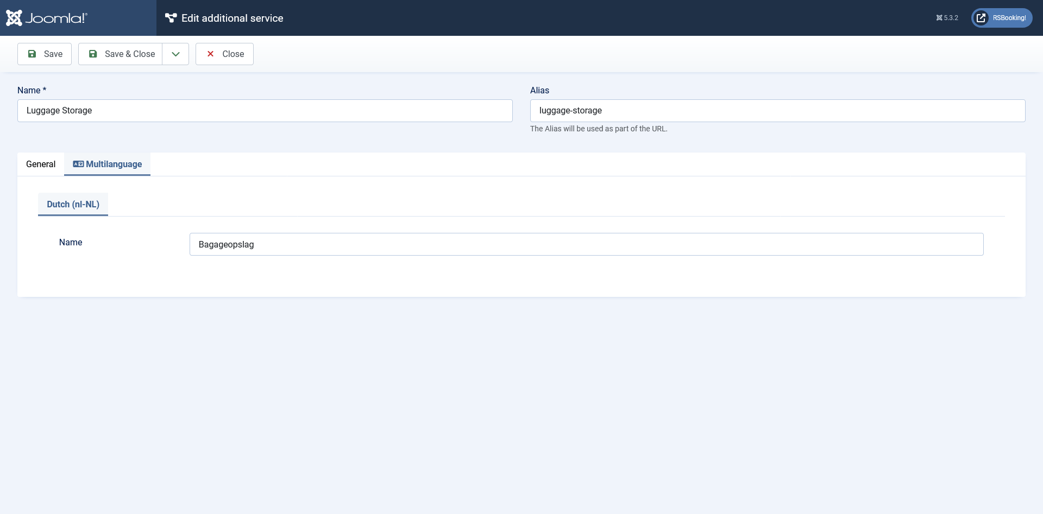This screenshot has width=1043, height=514.
Task: Click the Edit additional service title icon
Action: click(x=171, y=18)
